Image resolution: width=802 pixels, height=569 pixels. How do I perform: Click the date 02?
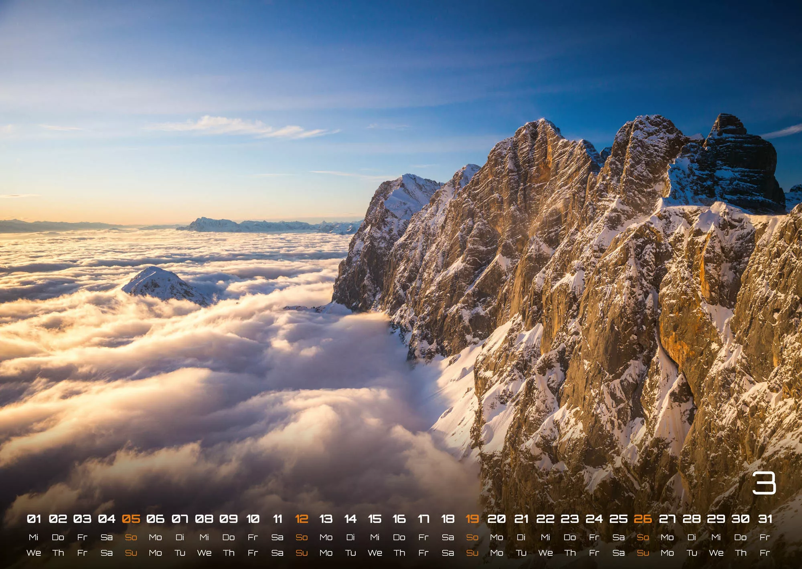pyautogui.click(x=58, y=519)
